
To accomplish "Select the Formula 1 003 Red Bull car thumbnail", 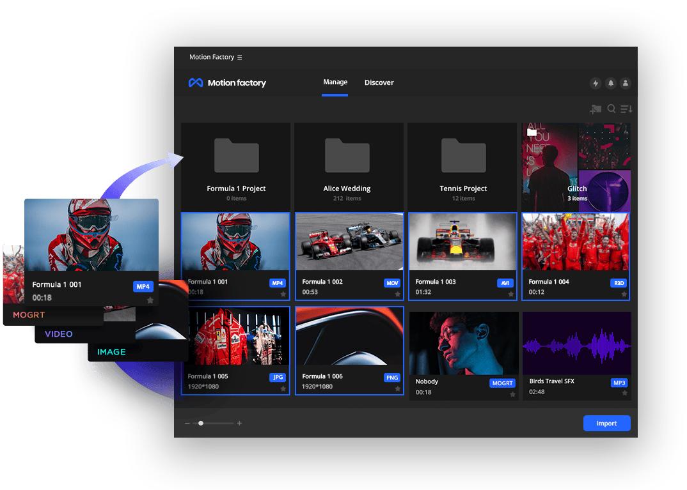I will tap(462, 242).
